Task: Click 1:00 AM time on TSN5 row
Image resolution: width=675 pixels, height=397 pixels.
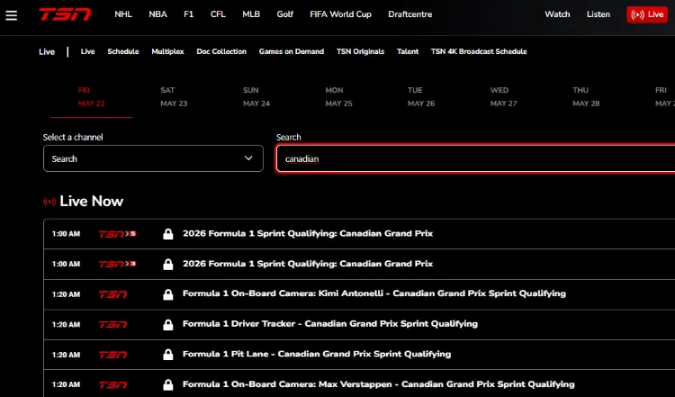Action: coord(66,234)
